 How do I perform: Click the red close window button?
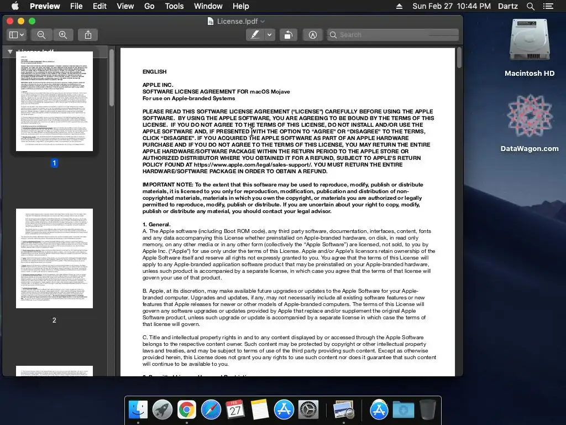10,21
